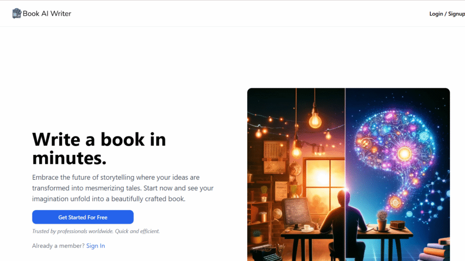This screenshot has width=465, height=261.
Task: Click the "Trusted by professionals worldwide" tagline
Action: [96, 231]
